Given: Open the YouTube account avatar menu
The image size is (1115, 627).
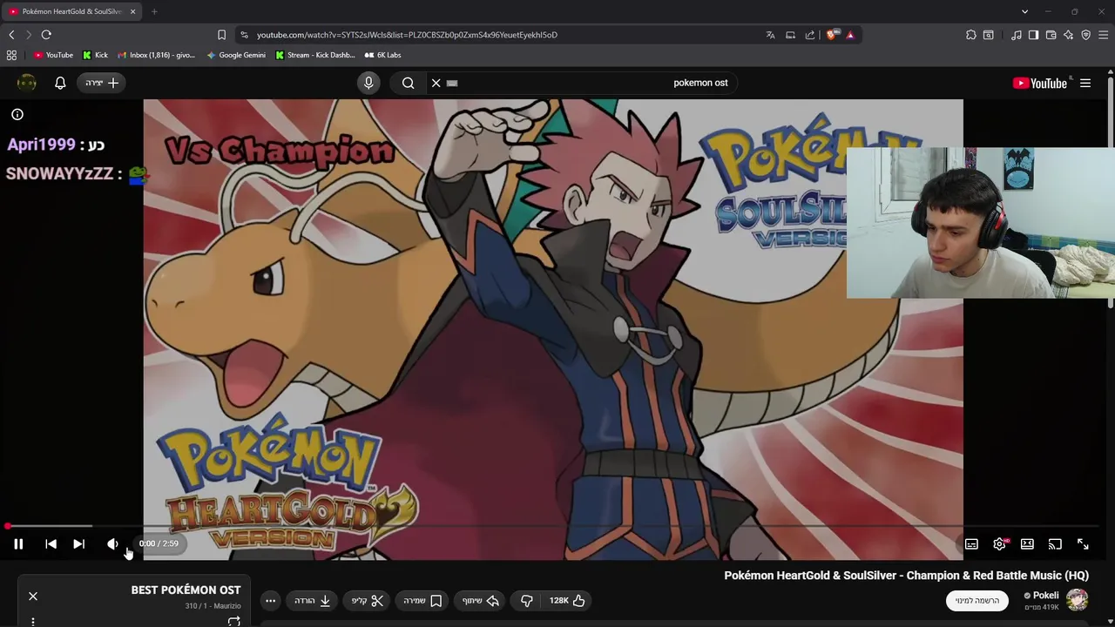Looking at the screenshot, I should [x=27, y=83].
